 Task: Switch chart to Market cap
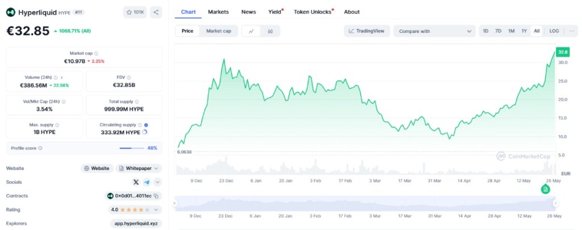coord(218,31)
